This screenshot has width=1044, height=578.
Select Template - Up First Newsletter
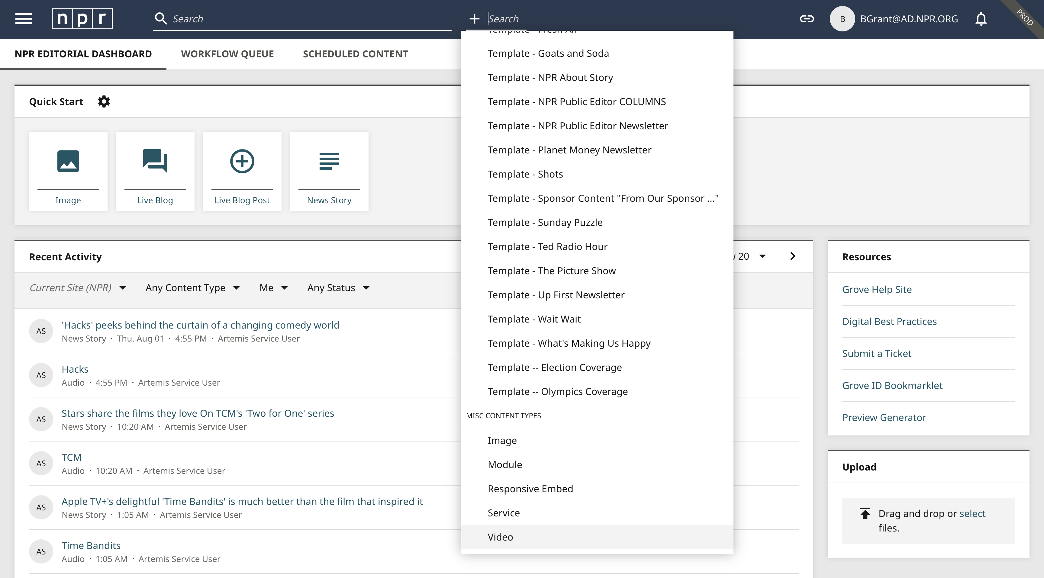point(597,295)
